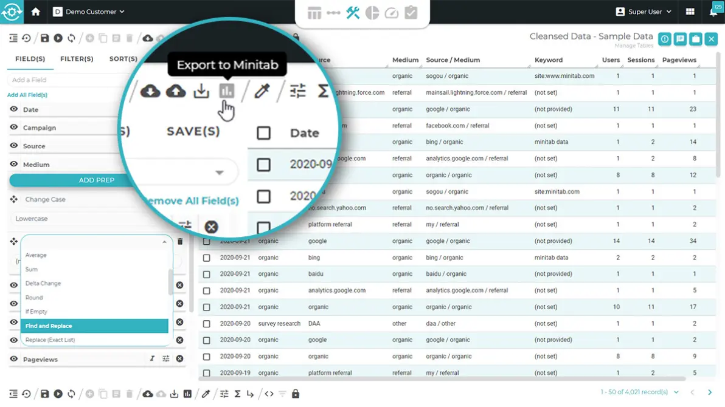
Task: Click the sigma aggregate icon in bottom toolbar
Action: click(238, 394)
